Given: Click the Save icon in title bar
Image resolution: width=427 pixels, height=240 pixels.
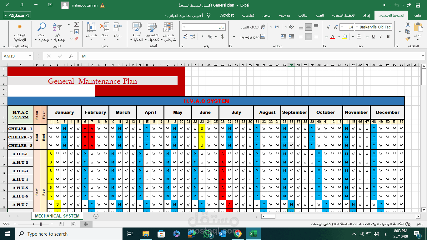Looking at the screenshot, I should pos(418,5).
